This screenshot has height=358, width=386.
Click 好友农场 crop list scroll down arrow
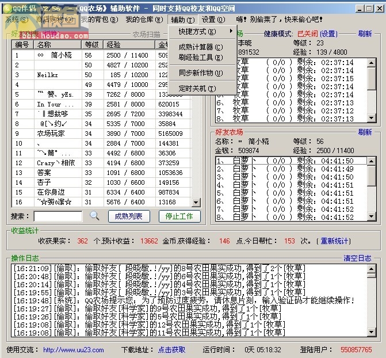pyautogui.click(x=372, y=216)
